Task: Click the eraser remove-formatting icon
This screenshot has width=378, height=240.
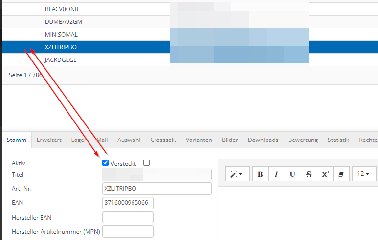Action: click(x=341, y=174)
